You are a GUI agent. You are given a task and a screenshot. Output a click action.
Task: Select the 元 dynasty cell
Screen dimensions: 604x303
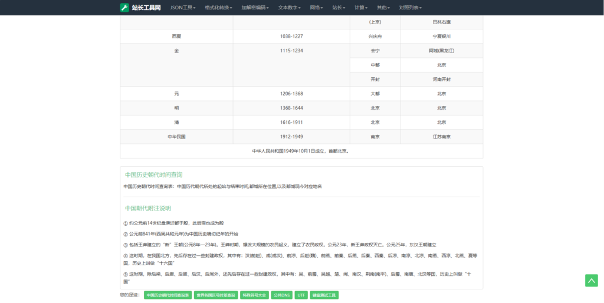pos(176,94)
